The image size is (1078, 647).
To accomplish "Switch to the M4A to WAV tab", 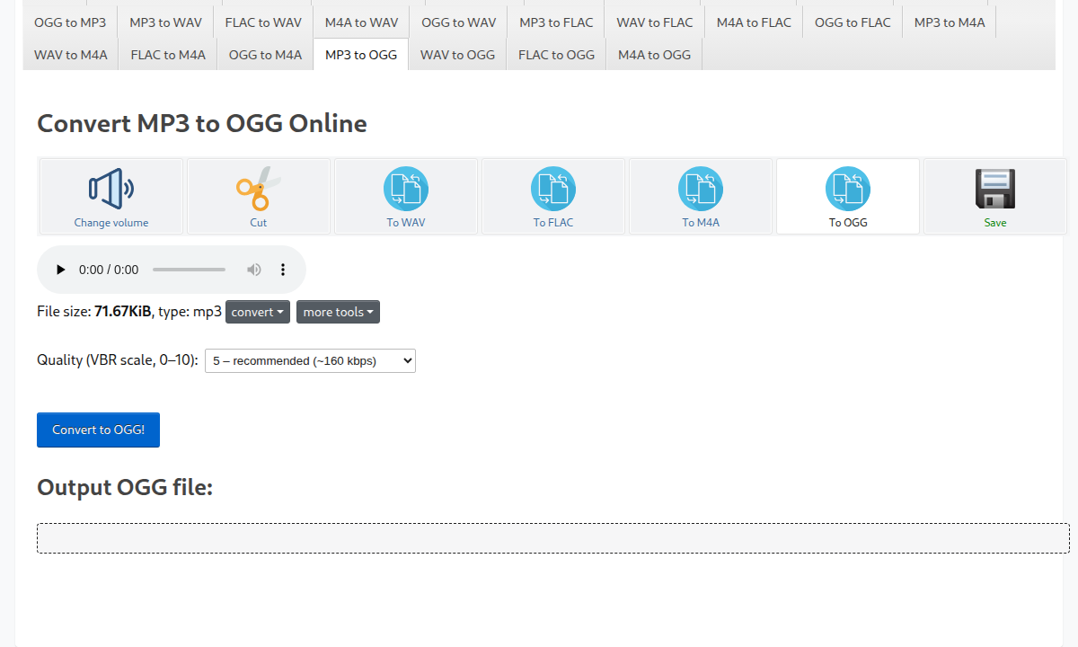I will pos(361,22).
